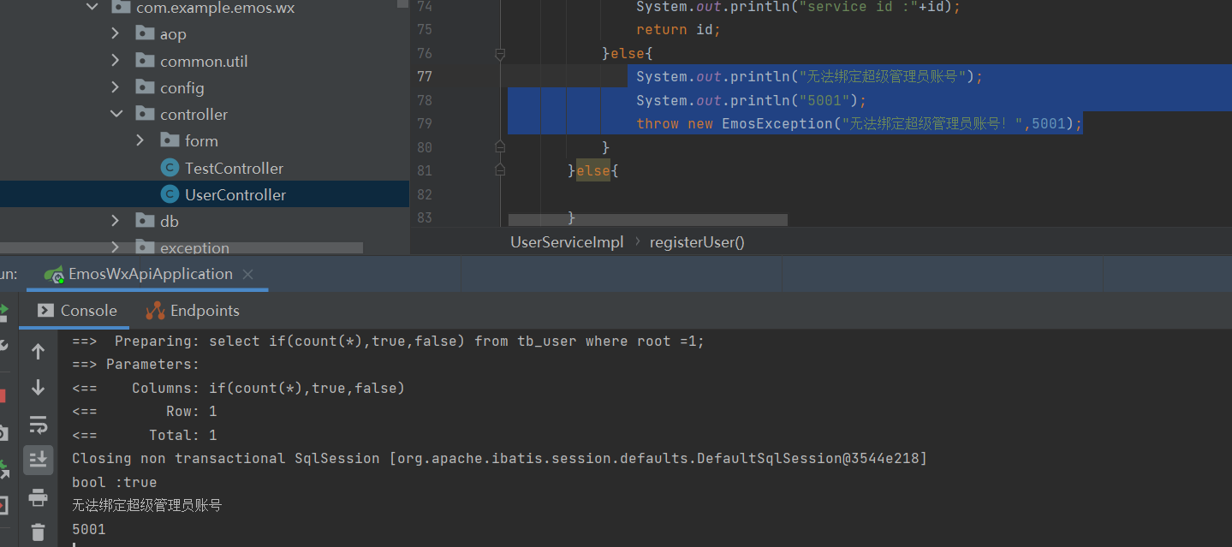Expand the config package

coord(116,87)
